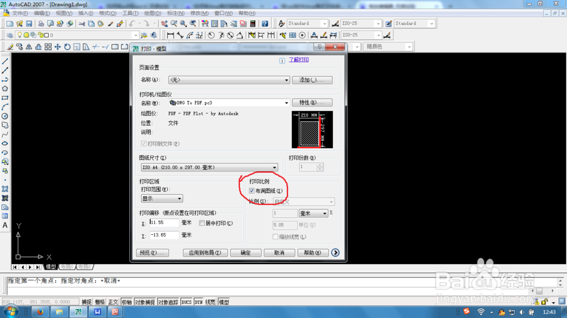The height and width of the screenshot is (318, 567).
Task: Toggle the 缩放线宽 scale lineweights checkbox
Action: [x=275, y=237]
